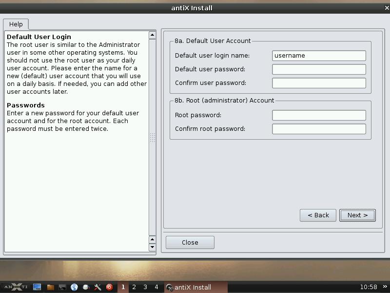Viewport: 390px width, 293px height.
Task: Go back with the < Back button
Action: coord(318,215)
